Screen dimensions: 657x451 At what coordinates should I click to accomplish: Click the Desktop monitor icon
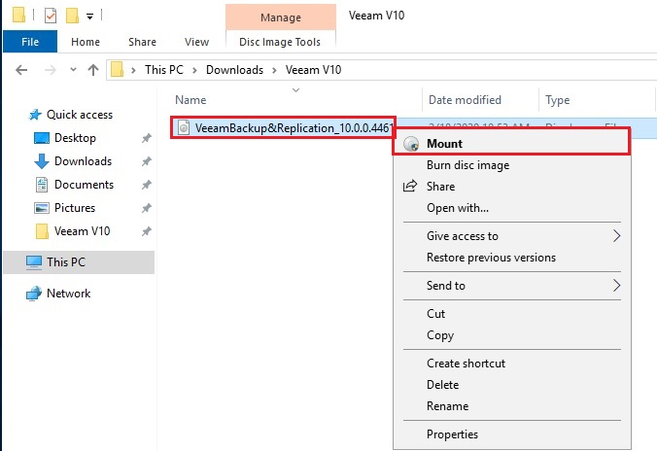[x=42, y=138]
